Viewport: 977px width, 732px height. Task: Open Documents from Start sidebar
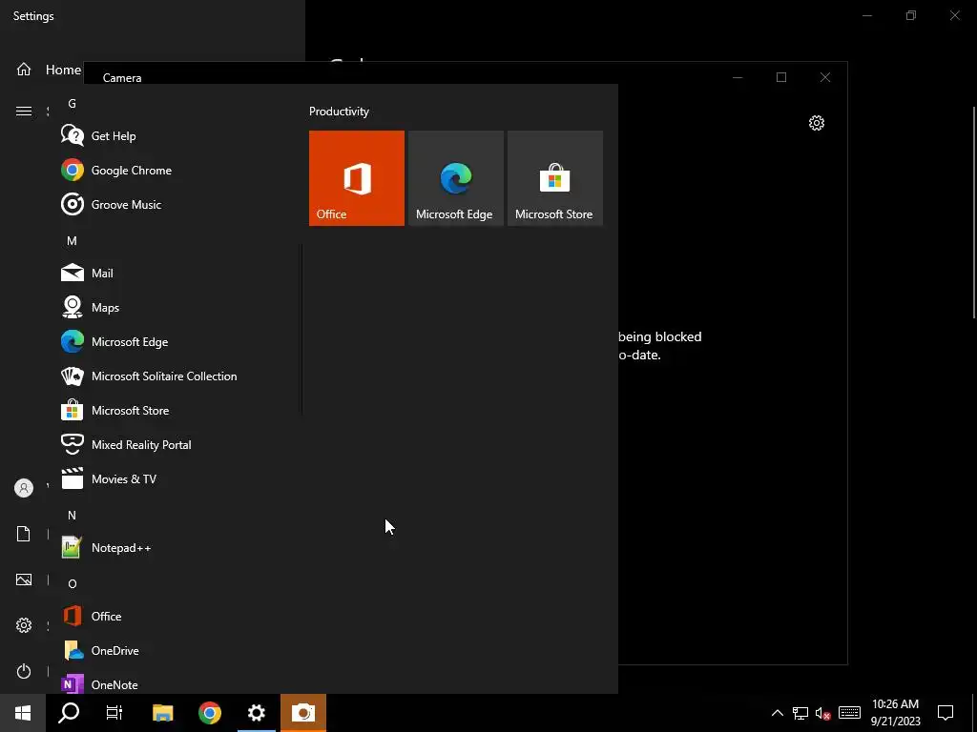[x=24, y=534]
